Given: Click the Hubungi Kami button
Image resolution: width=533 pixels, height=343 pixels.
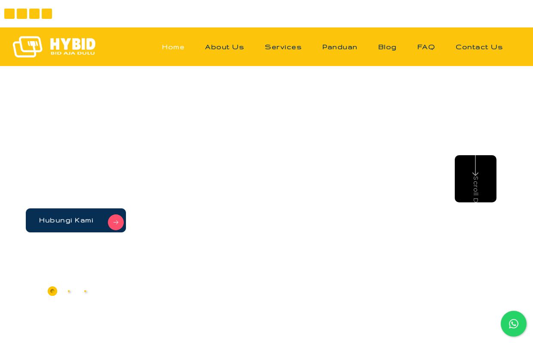Looking at the screenshot, I should click(x=66, y=220).
